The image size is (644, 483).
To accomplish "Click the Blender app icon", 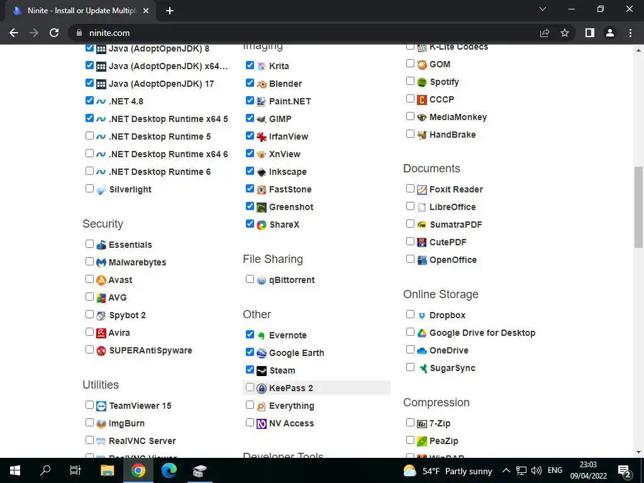I will coord(261,84).
